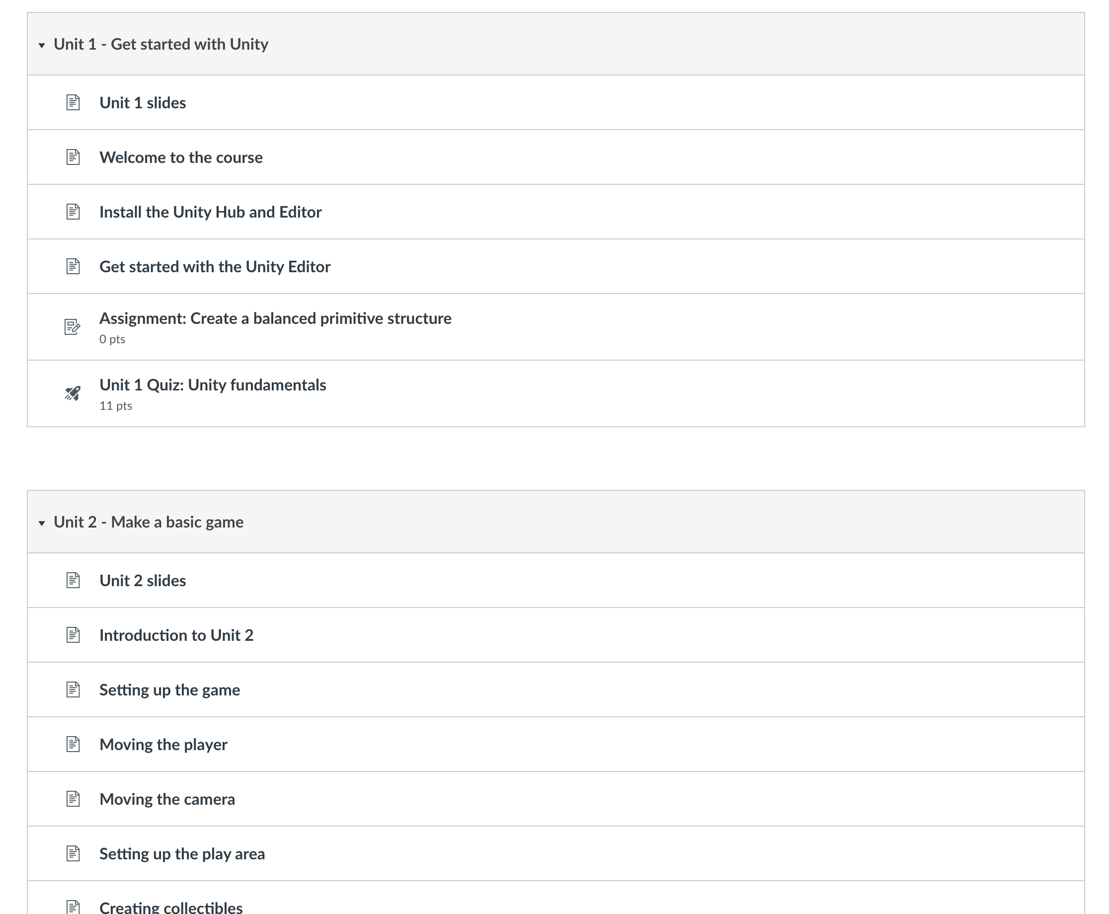Click page icon beside Unit 1 slides
Image resolution: width=1109 pixels, height=914 pixels.
(73, 102)
